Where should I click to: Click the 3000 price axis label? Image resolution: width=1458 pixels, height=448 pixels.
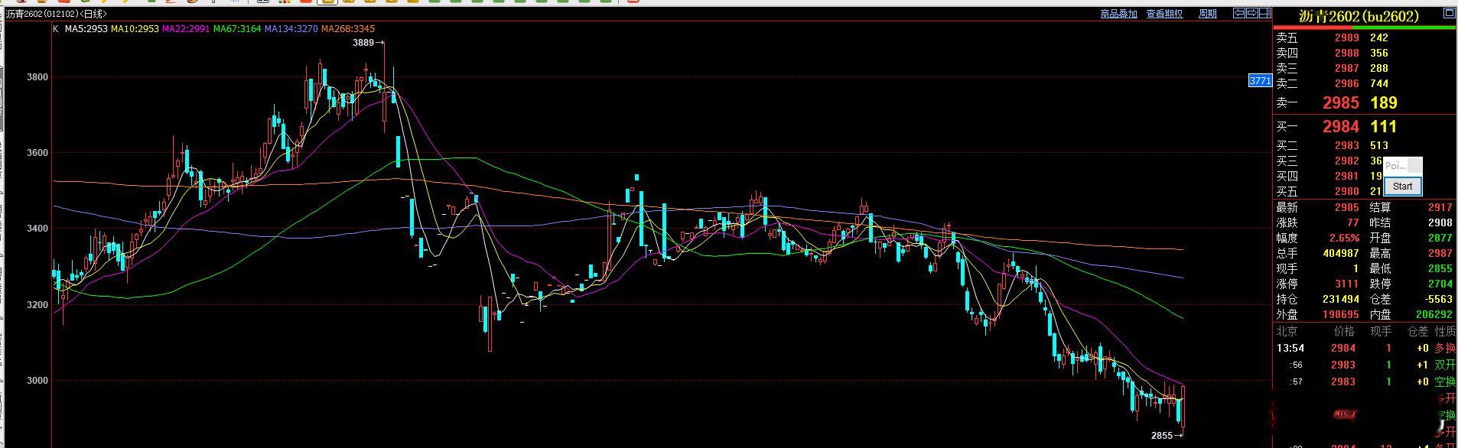37,381
